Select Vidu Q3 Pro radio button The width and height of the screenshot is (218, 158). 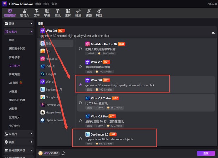point(80,121)
